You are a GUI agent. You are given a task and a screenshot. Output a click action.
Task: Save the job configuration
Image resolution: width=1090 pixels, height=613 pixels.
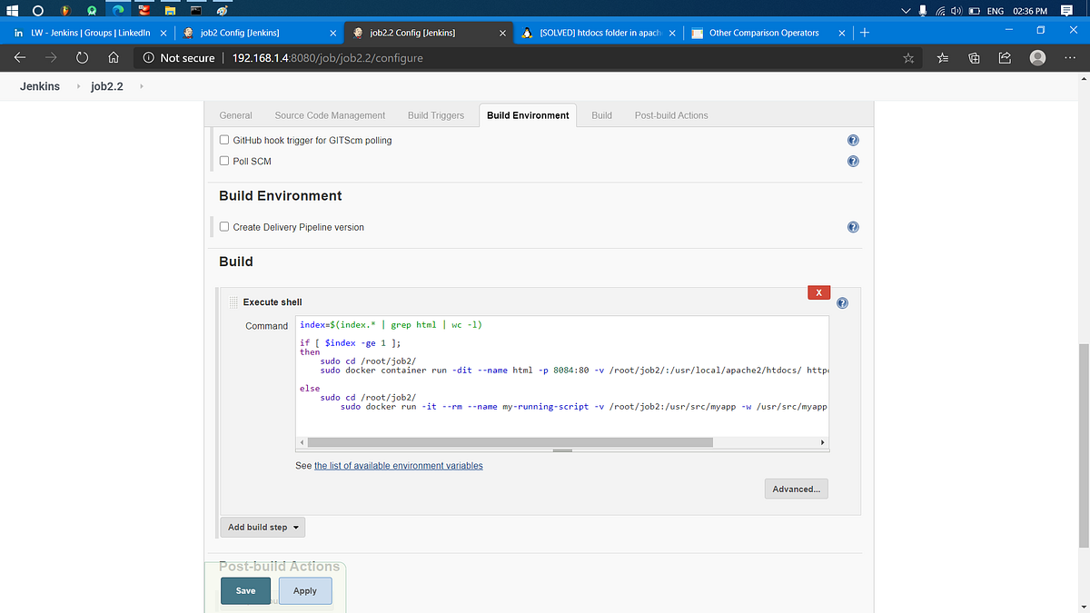(245, 590)
